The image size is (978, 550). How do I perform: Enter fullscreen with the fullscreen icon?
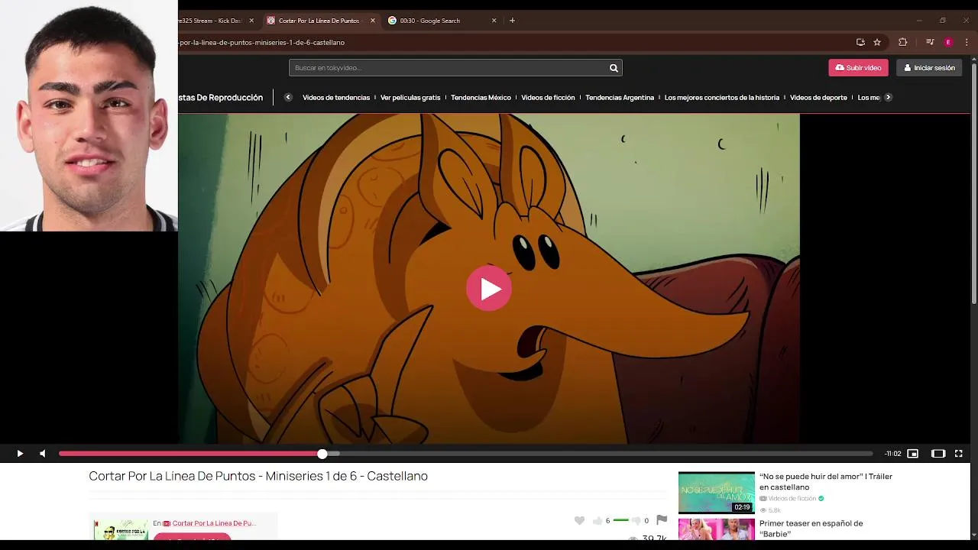pos(959,454)
